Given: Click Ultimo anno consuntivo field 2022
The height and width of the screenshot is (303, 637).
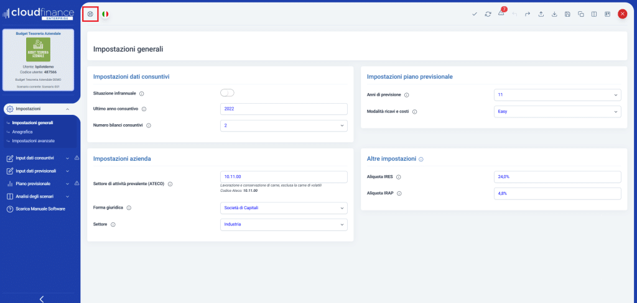Looking at the screenshot, I should [284, 109].
